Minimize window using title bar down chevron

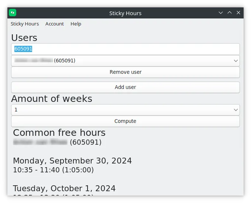221,13
